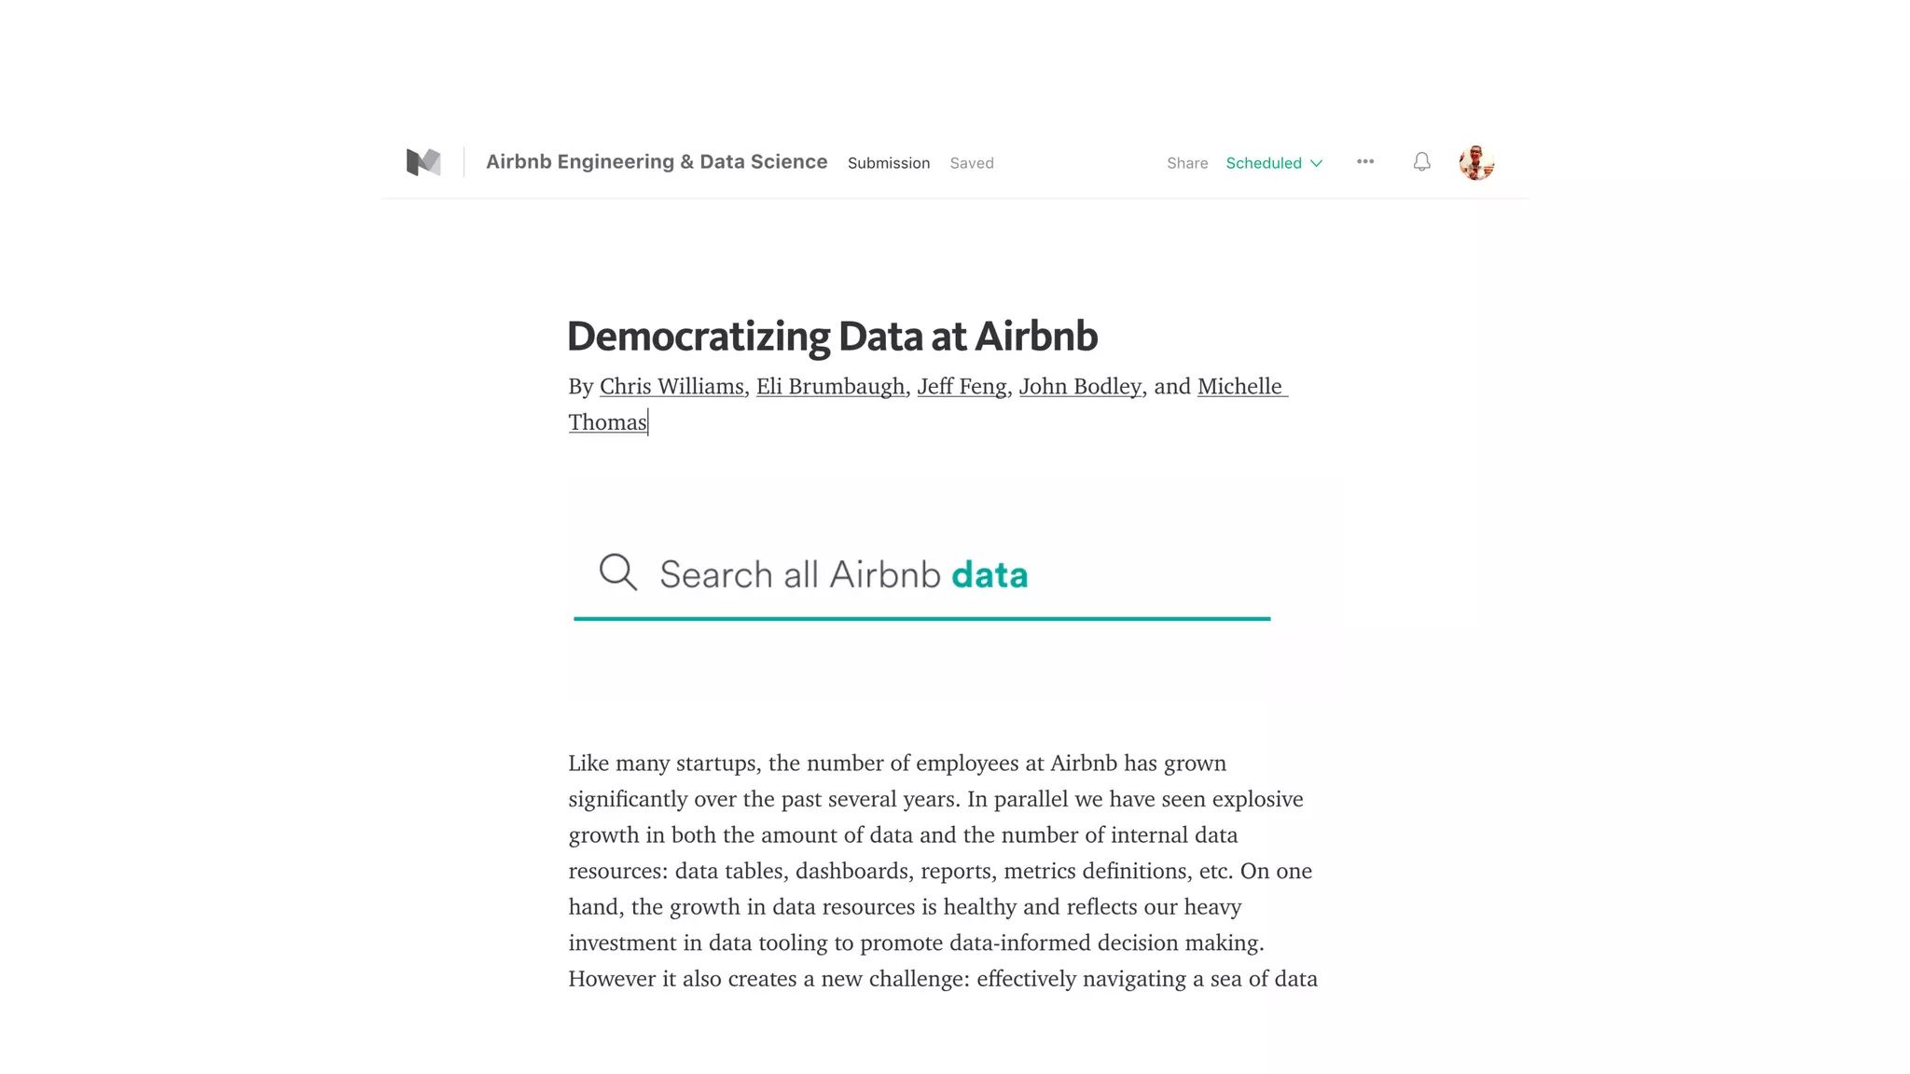Viewport: 1910px width, 1074px height.
Task: Click the Share button
Action: [1186, 163]
